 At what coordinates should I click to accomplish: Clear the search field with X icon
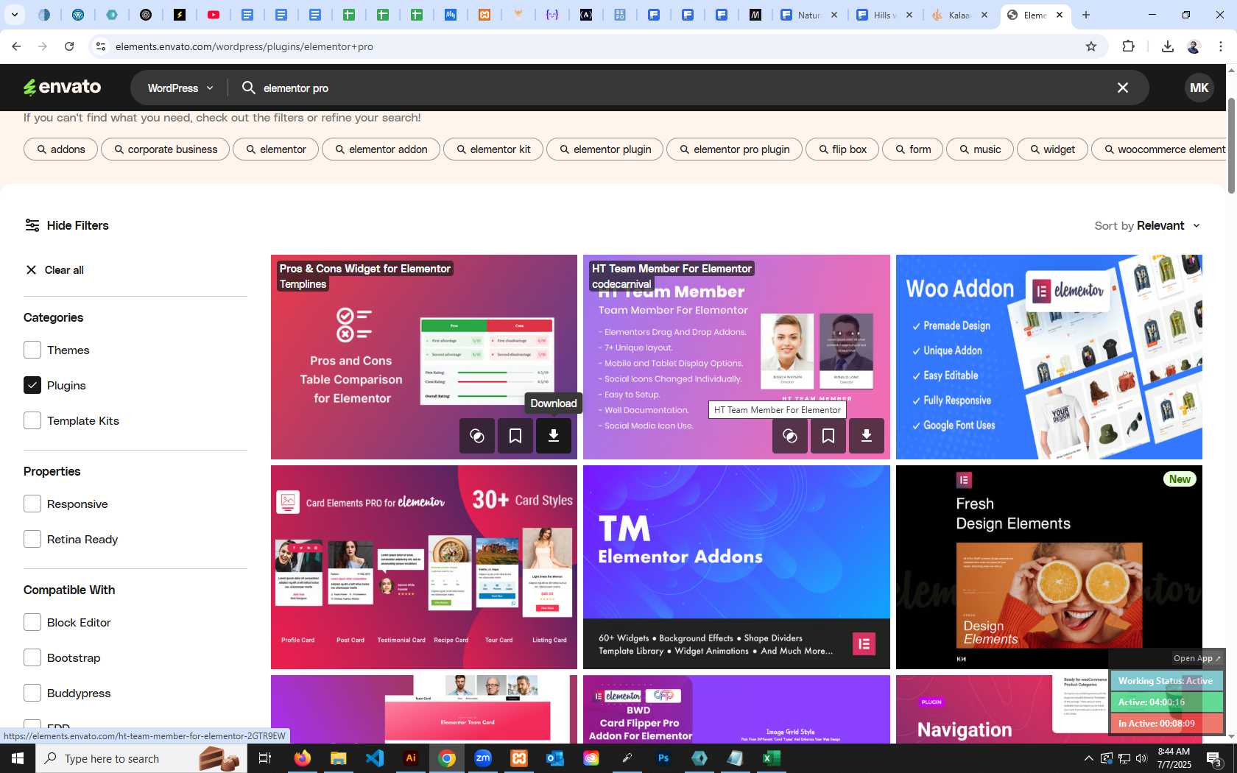tap(1123, 88)
